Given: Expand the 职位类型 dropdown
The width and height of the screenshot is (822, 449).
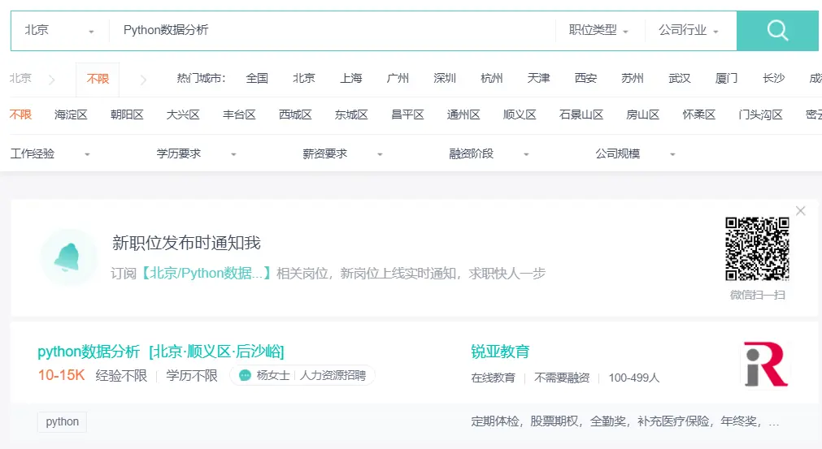Looking at the screenshot, I should 598,30.
